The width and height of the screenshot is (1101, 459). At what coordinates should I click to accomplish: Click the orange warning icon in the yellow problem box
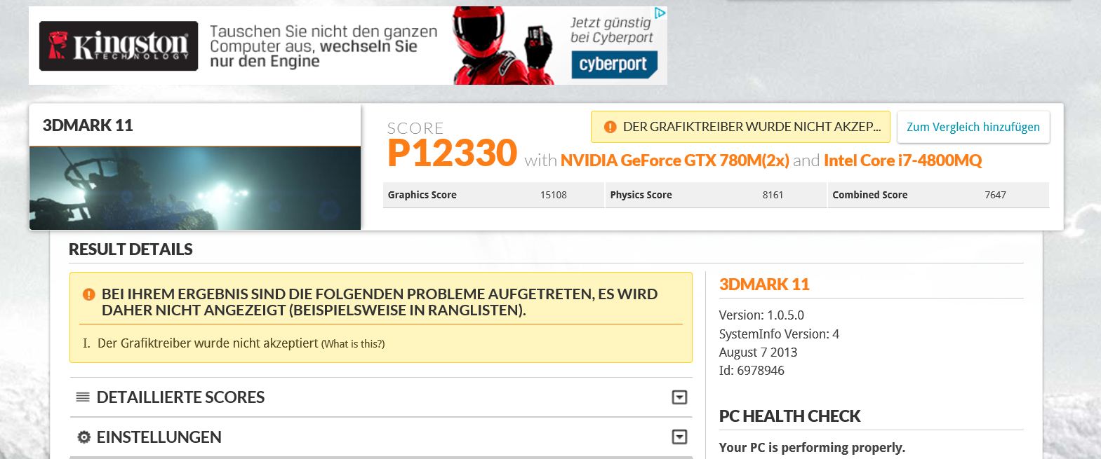click(89, 294)
